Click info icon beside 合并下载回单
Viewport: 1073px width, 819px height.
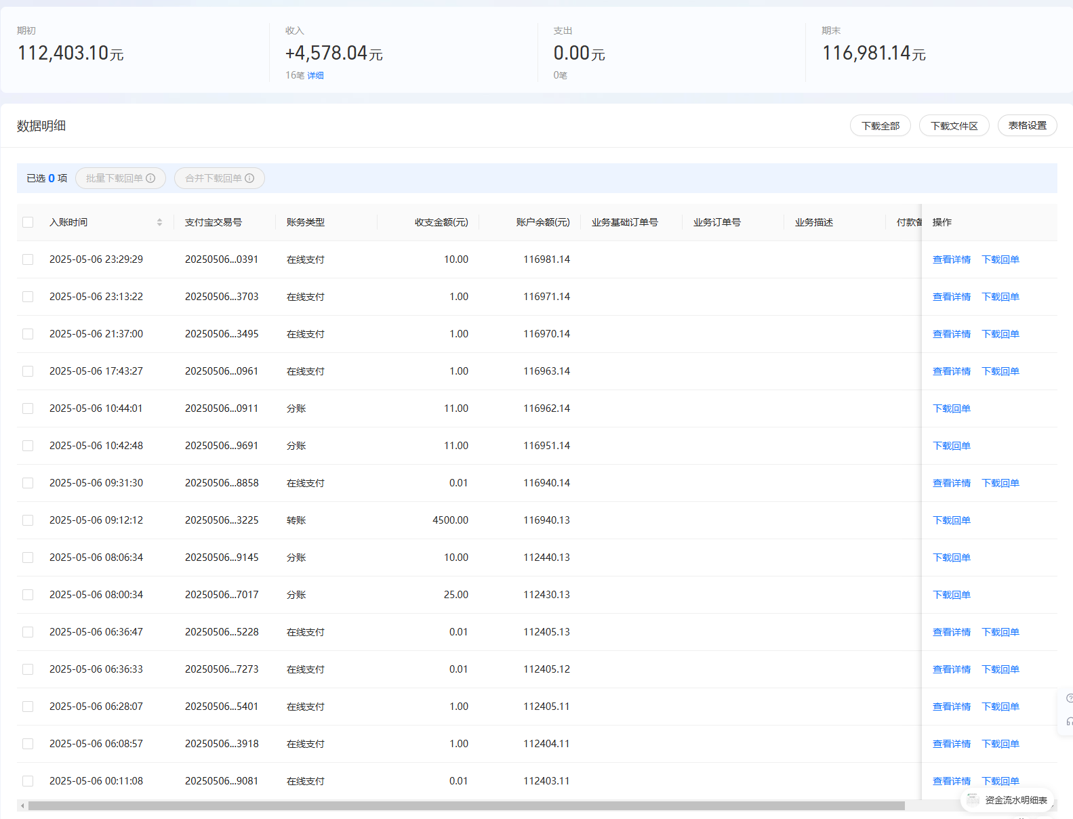[x=249, y=178]
